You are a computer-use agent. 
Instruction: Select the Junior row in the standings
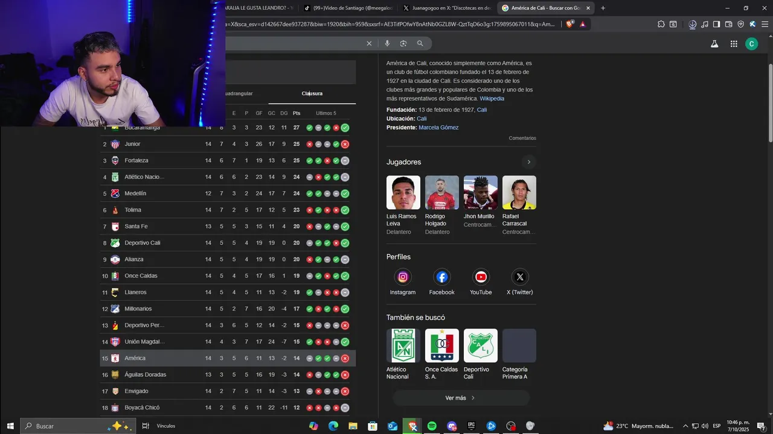pos(228,144)
